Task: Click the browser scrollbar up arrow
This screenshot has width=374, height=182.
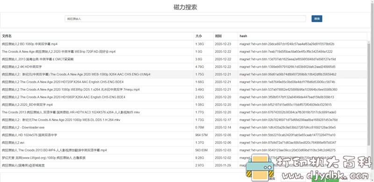Action: click(372, 2)
